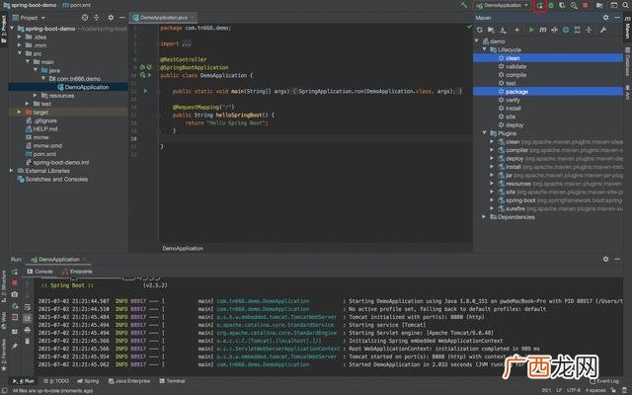This screenshot has height=395, width=632.
Task: Open the Project view selector dropdown
Action: click(29, 18)
